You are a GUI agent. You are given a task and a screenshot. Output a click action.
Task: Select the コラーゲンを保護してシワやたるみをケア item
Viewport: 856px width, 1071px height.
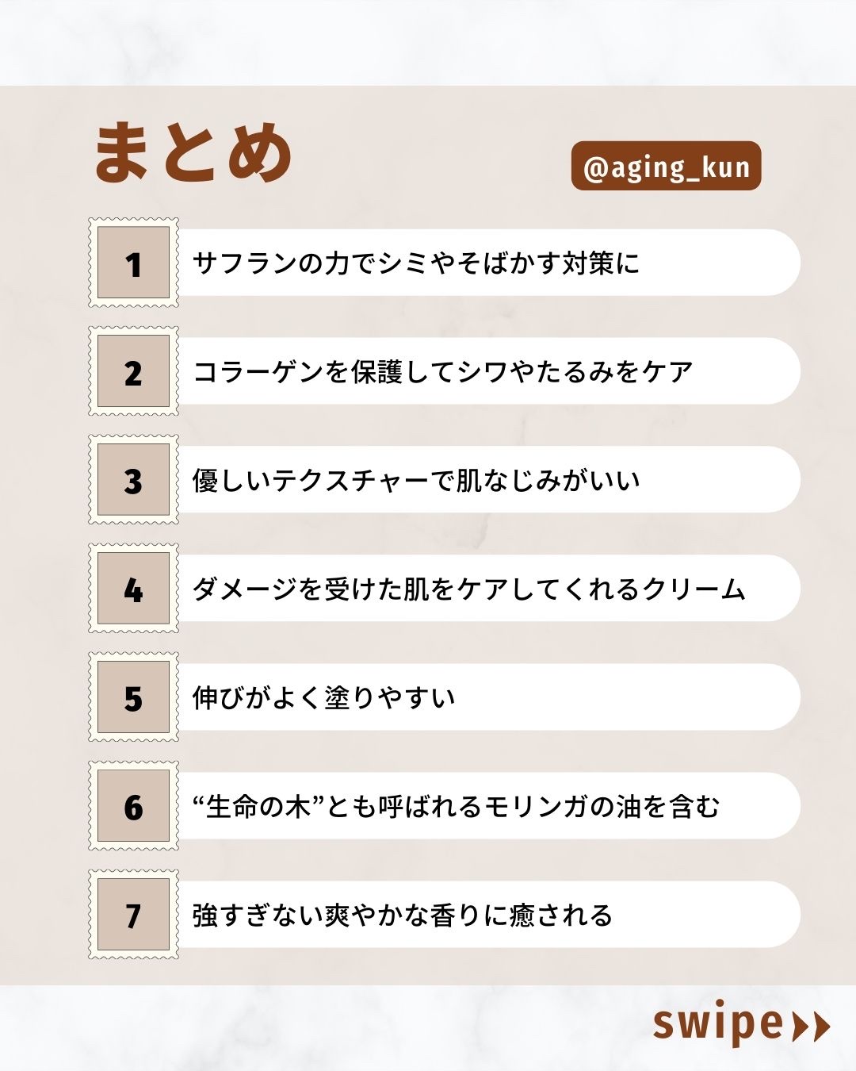(443, 372)
